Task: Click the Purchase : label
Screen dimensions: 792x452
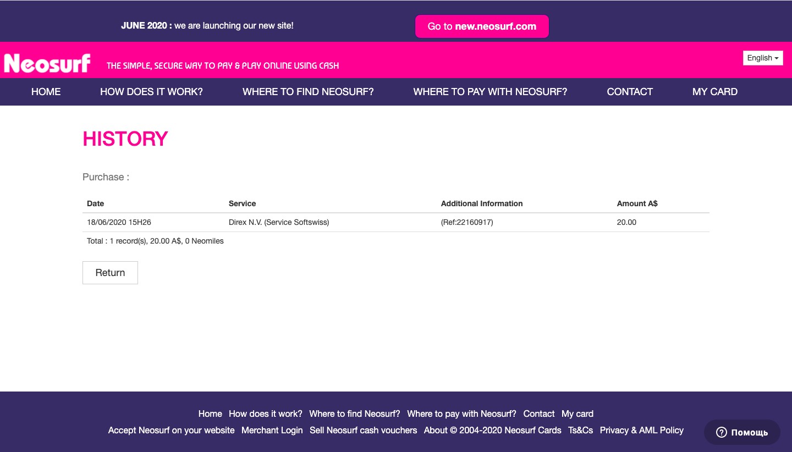Action: (106, 177)
